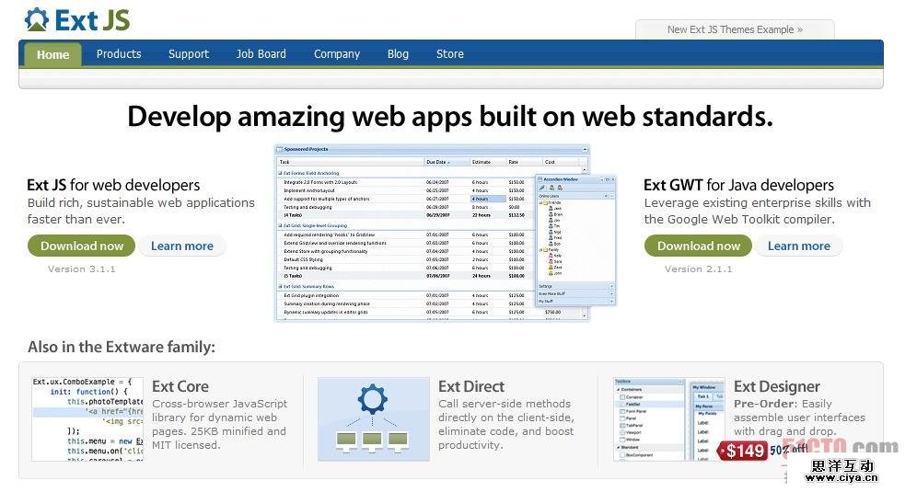Download now for Ext GWT
Viewport: 905px width, 492px height.
tap(699, 246)
